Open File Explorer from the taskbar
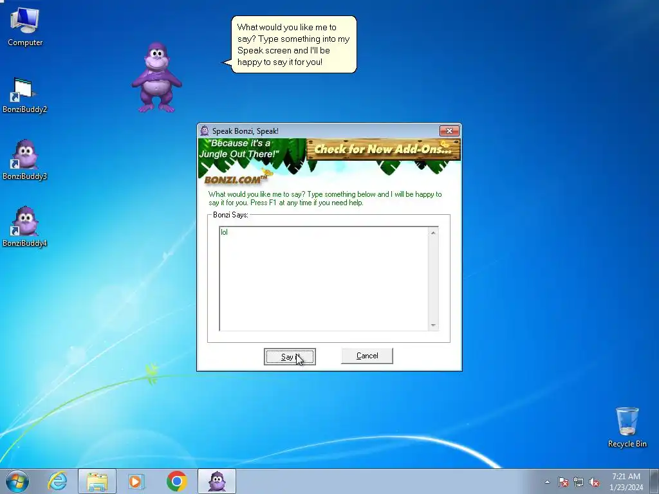Screen dimensions: 659x494 97,481
